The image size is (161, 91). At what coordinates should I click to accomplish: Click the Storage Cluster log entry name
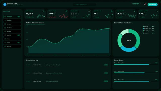point(38,73)
